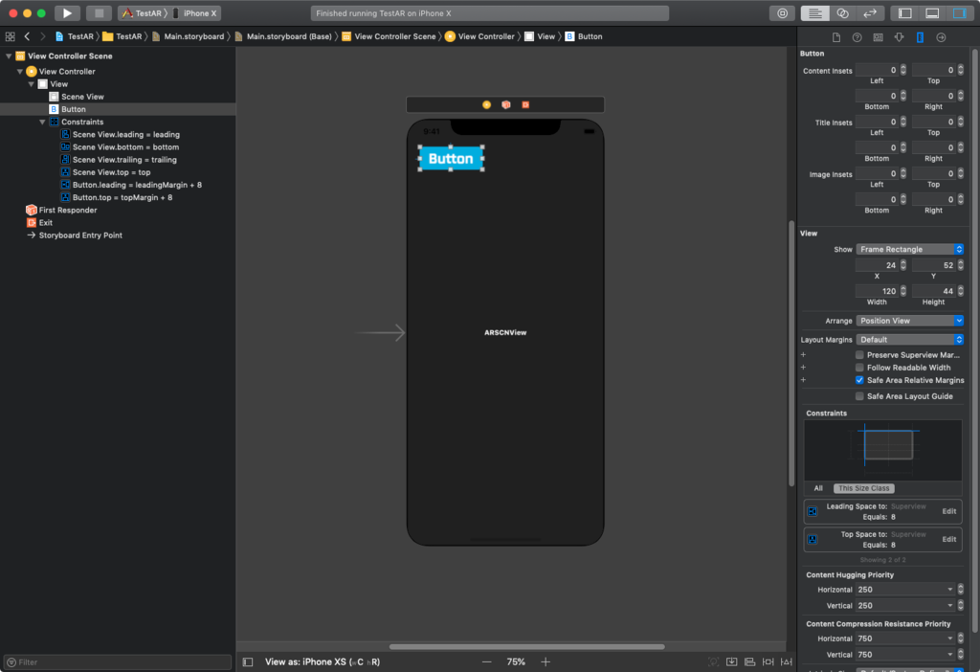Edit the Top Space to Superview constraint
This screenshot has height=672, width=980.
coord(948,539)
